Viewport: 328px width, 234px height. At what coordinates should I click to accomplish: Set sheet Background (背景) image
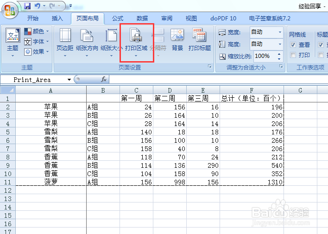point(177,40)
